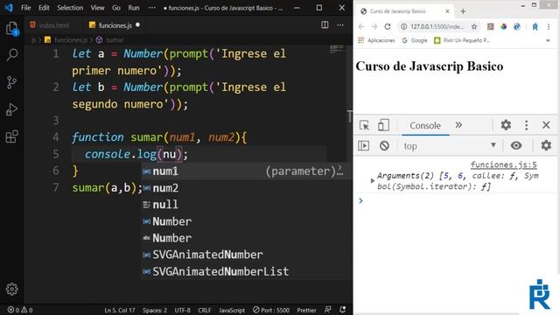Open the Run menu

point(134,8)
